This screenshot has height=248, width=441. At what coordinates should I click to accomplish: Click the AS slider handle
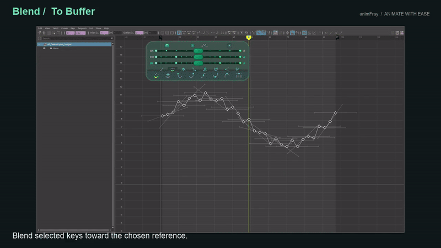(x=198, y=51)
